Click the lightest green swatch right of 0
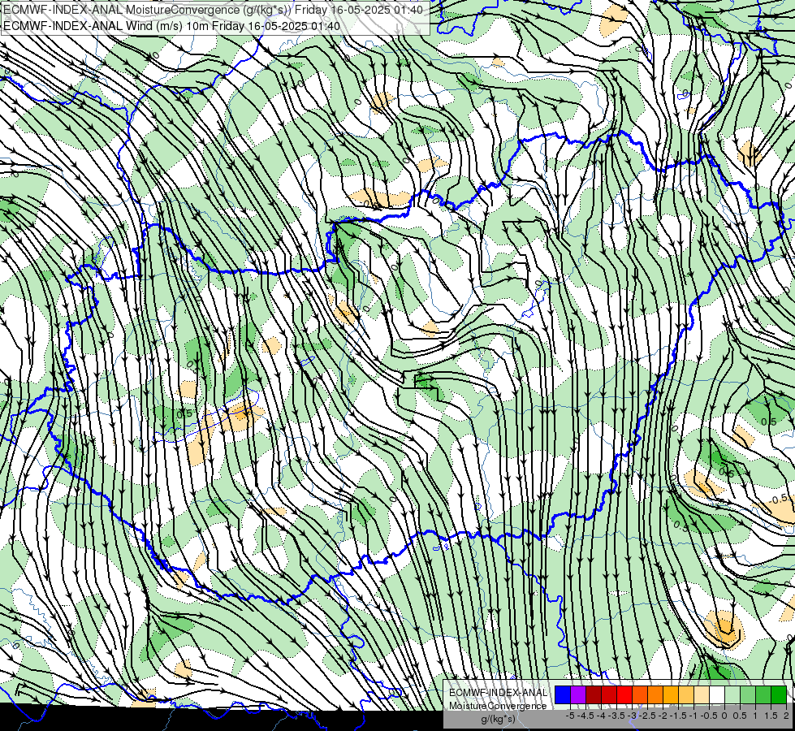The image size is (795, 731). (x=732, y=694)
